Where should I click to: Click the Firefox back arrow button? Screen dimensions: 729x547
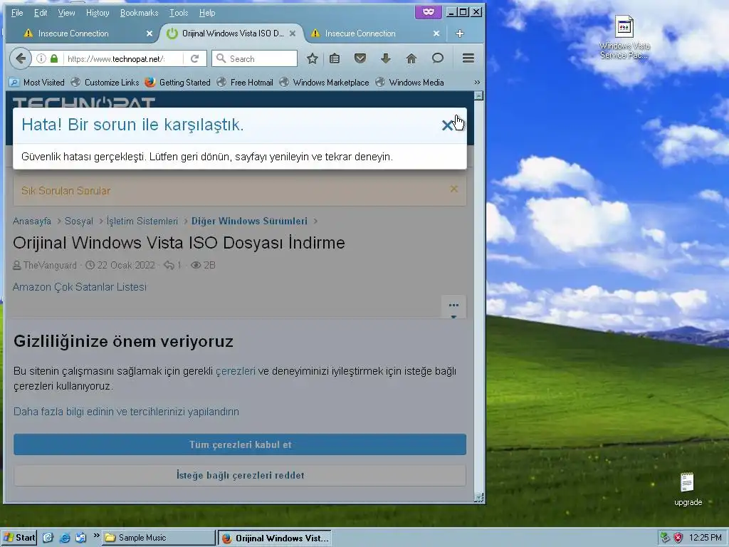pos(21,58)
